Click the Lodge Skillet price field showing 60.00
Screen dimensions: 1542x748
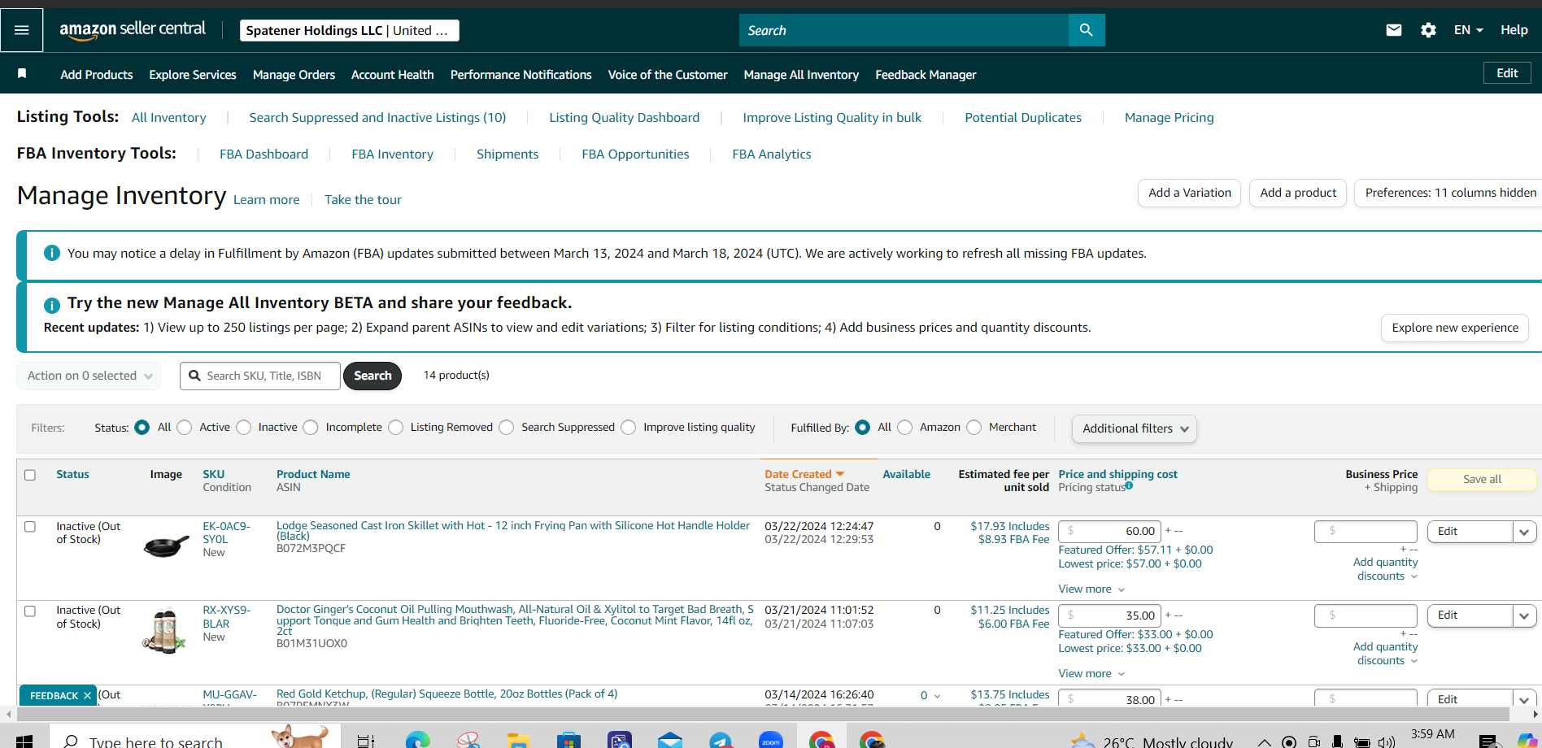[x=1109, y=531]
